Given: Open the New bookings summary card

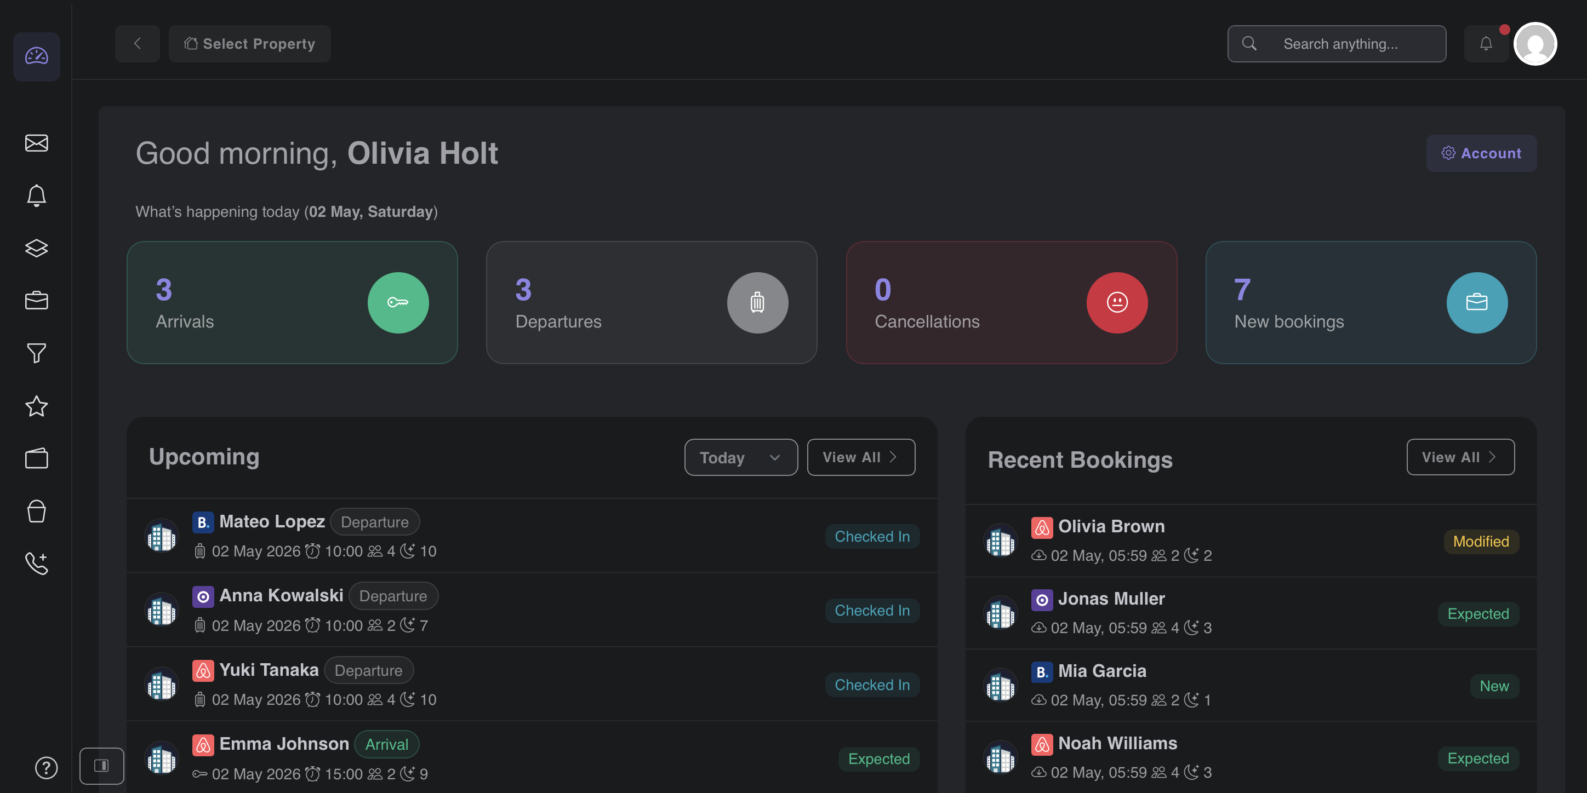Looking at the screenshot, I should [x=1371, y=302].
